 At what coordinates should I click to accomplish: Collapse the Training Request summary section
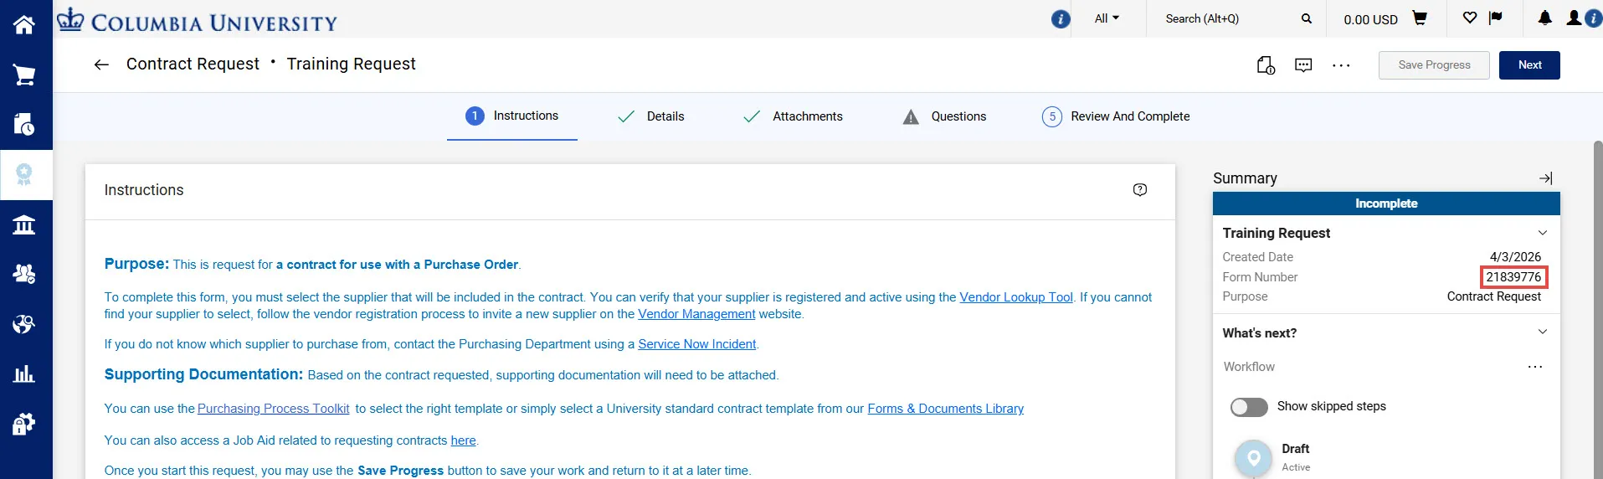[1543, 233]
